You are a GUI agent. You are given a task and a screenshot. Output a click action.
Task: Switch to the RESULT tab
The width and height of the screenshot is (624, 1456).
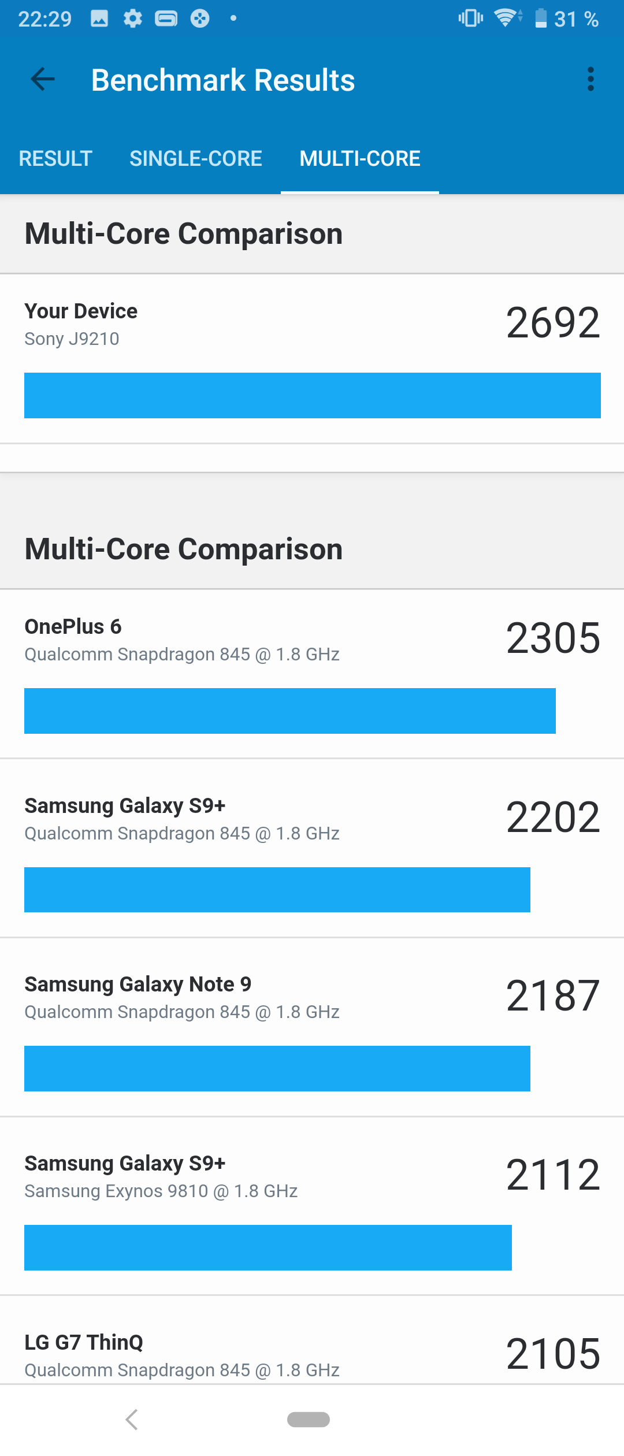[x=55, y=158]
